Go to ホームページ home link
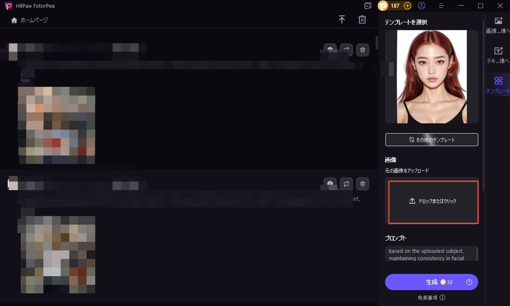This screenshot has height=306, width=510. coord(29,20)
